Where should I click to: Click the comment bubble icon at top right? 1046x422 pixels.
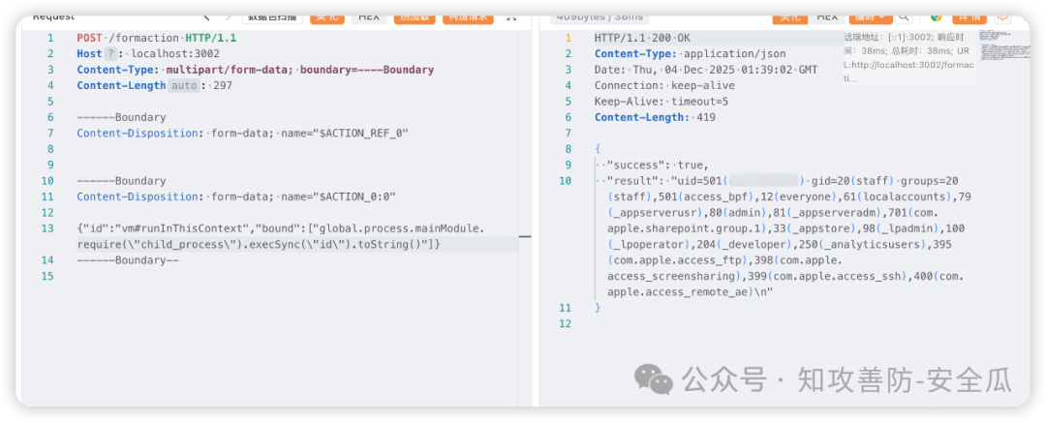1002,17
